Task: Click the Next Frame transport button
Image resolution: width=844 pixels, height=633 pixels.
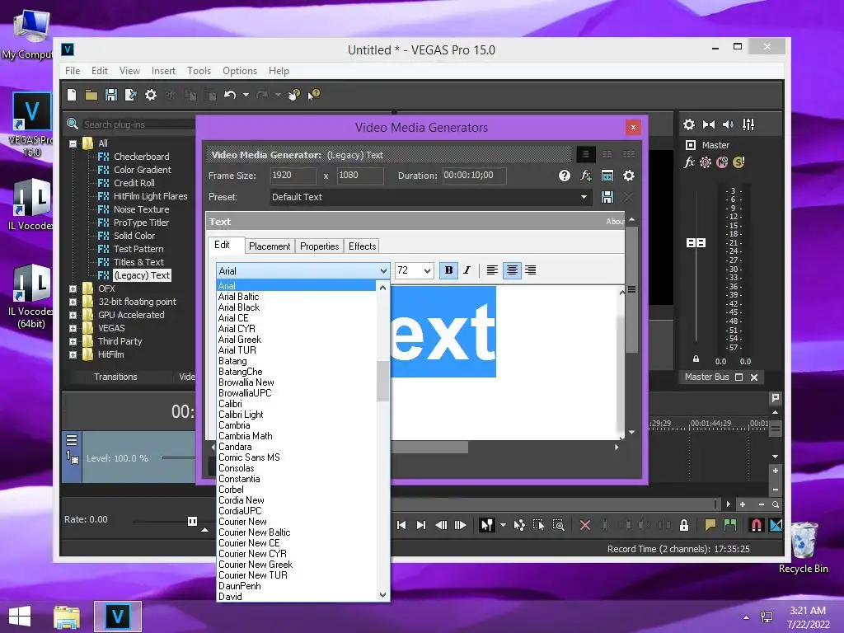Action: 461,525
